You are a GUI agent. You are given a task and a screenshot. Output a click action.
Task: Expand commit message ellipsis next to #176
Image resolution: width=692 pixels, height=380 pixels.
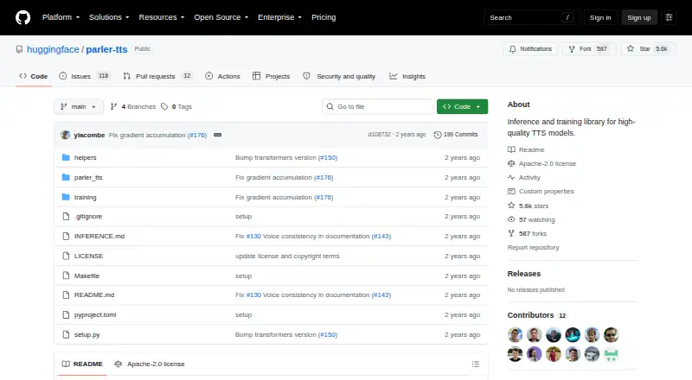(x=218, y=135)
